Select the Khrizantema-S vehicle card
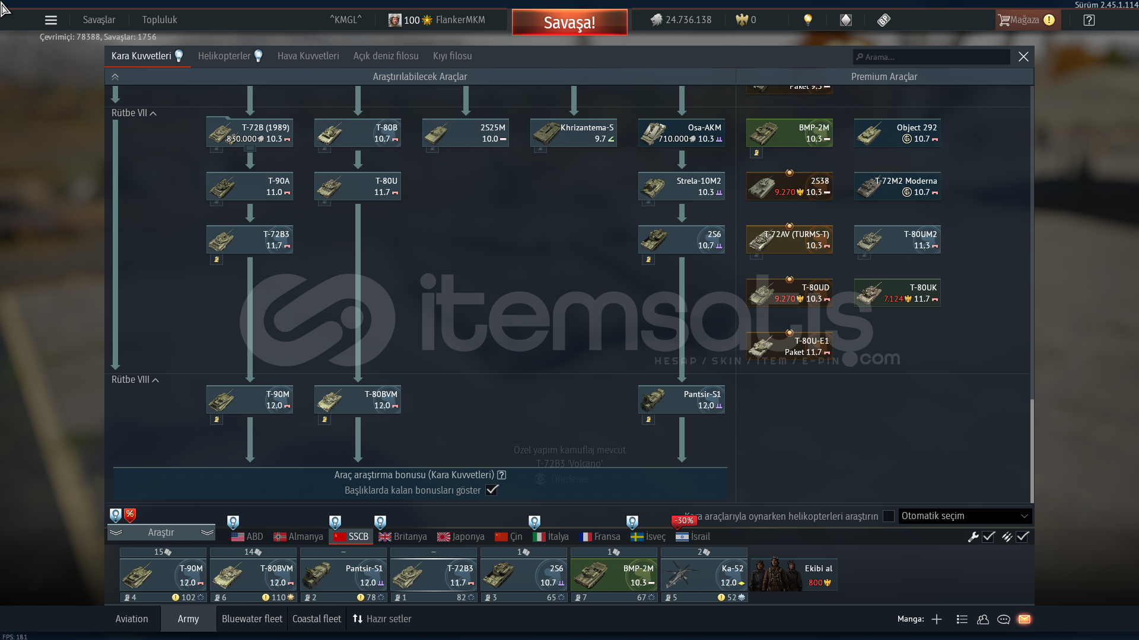Image resolution: width=1139 pixels, height=640 pixels. click(x=574, y=133)
